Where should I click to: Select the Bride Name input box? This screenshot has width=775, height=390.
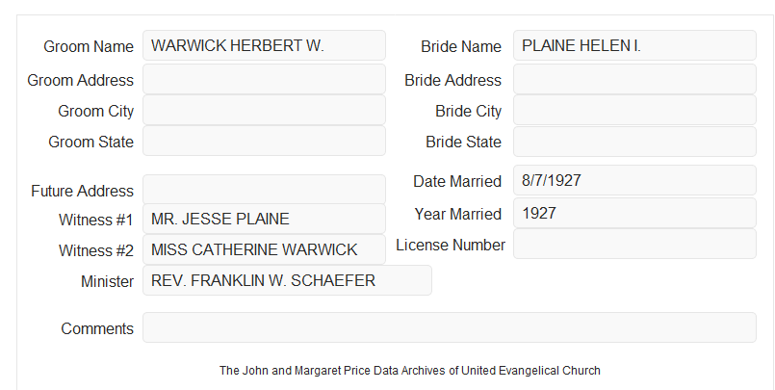pos(634,45)
